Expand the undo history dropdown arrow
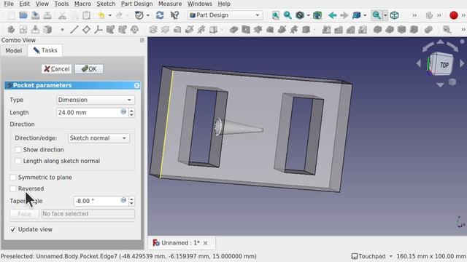 [x=110, y=15]
